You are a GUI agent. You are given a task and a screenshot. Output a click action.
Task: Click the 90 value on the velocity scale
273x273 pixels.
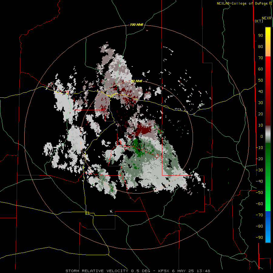[261, 35]
